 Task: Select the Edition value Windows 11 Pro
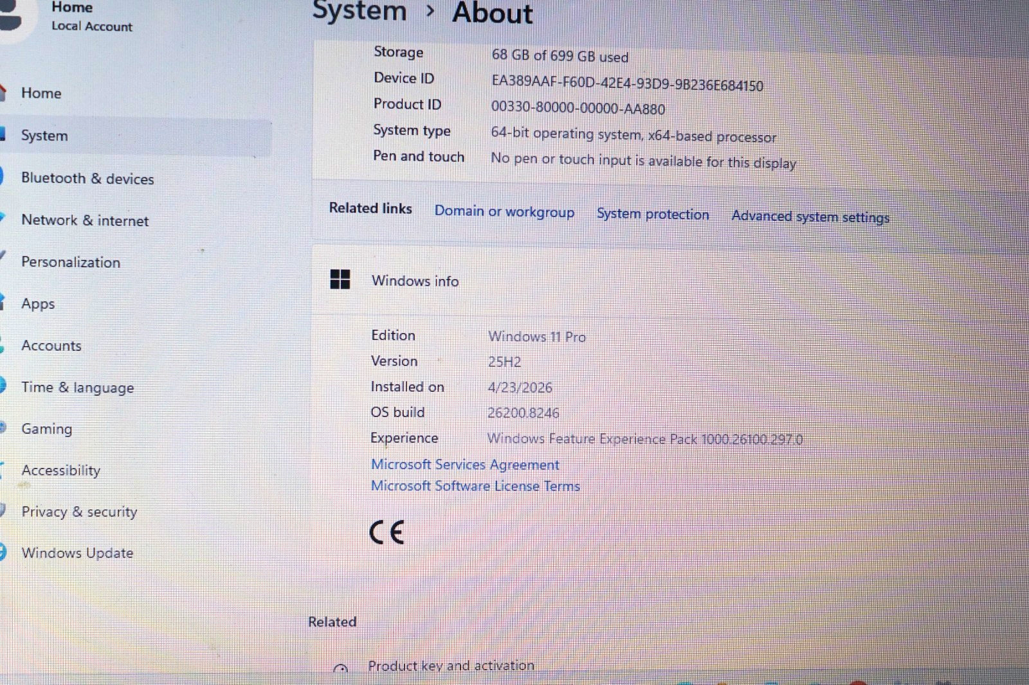coord(537,337)
